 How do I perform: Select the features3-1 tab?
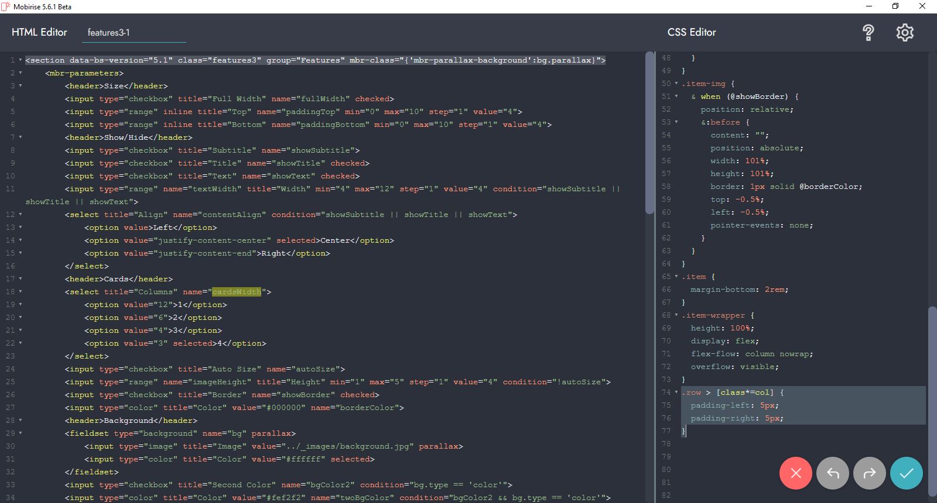click(109, 33)
